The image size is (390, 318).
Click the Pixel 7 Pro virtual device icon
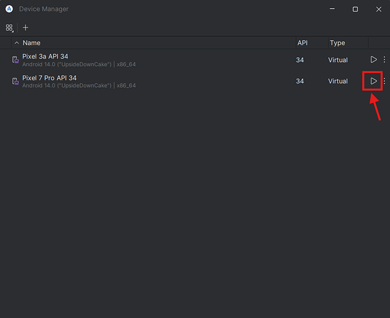[15, 81]
